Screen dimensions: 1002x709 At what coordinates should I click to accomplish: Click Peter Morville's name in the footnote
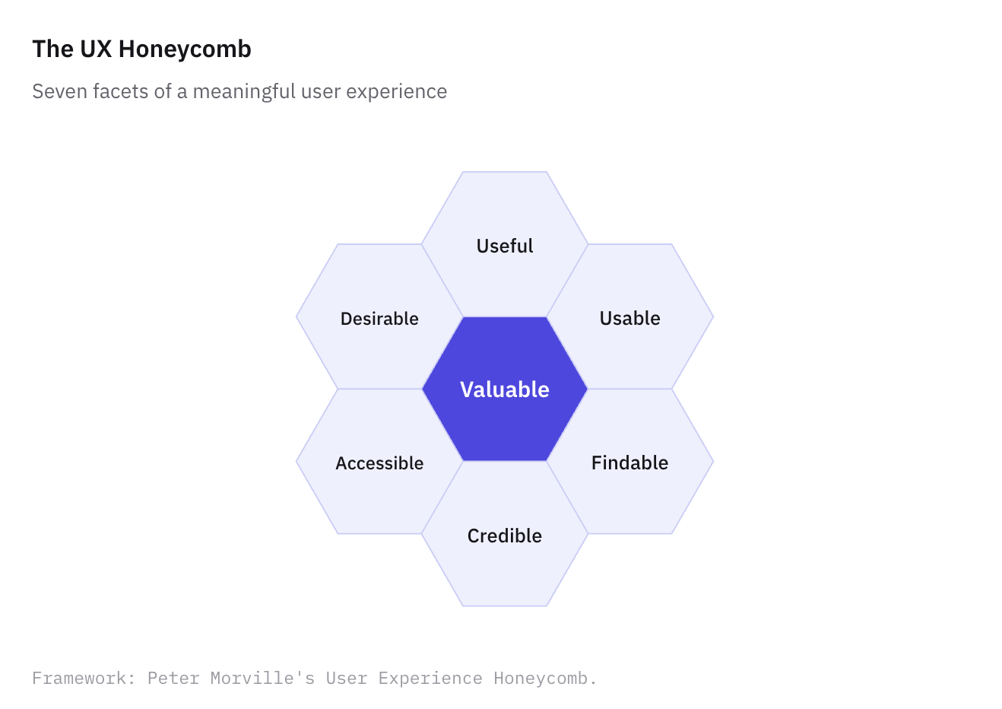tap(231, 678)
